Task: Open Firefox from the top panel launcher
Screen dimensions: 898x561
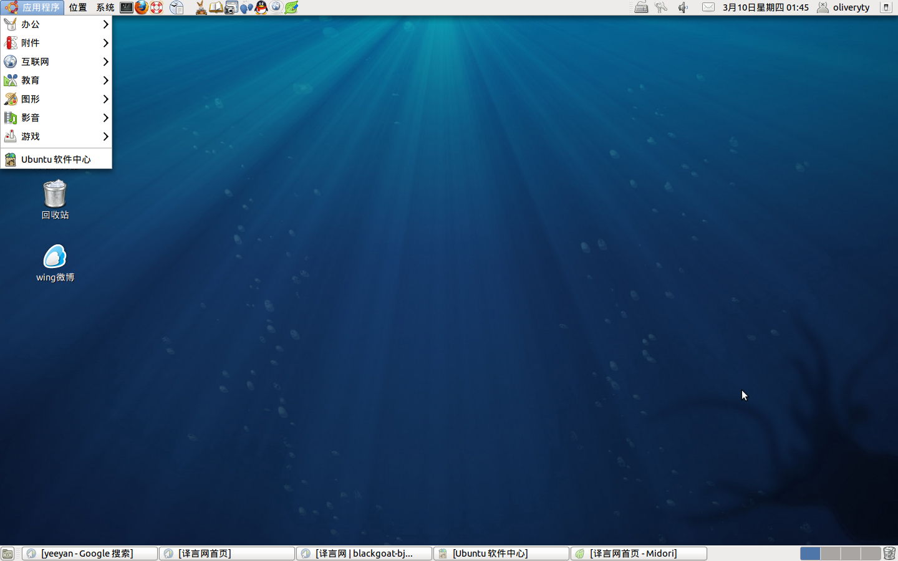Action: pyautogui.click(x=142, y=7)
